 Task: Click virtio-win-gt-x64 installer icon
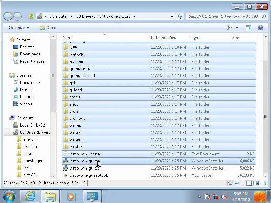coord(65,161)
